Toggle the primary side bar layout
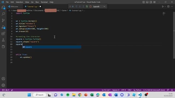175x98 pixels. [x=144, y=2]
